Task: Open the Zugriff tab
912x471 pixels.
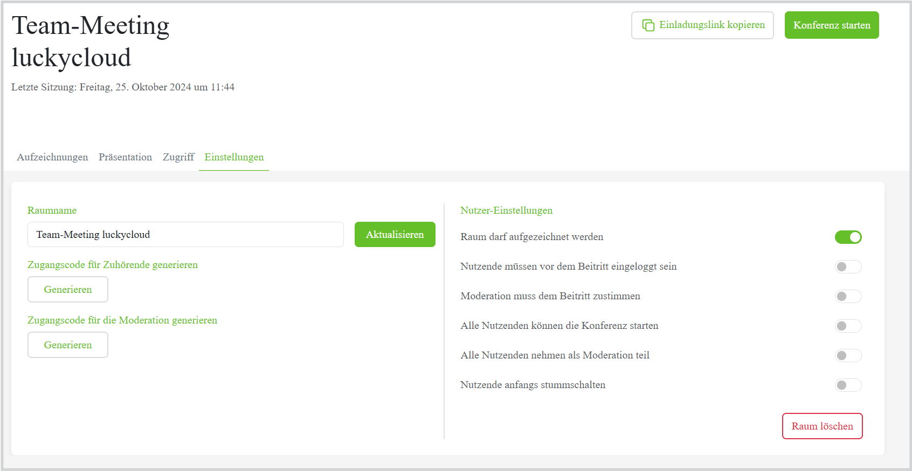Action: [x=178, y=157]
